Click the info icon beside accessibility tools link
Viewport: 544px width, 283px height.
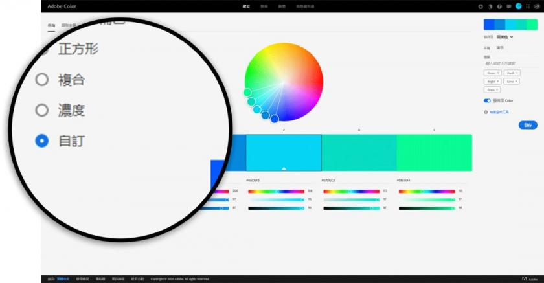click(486, 112)
